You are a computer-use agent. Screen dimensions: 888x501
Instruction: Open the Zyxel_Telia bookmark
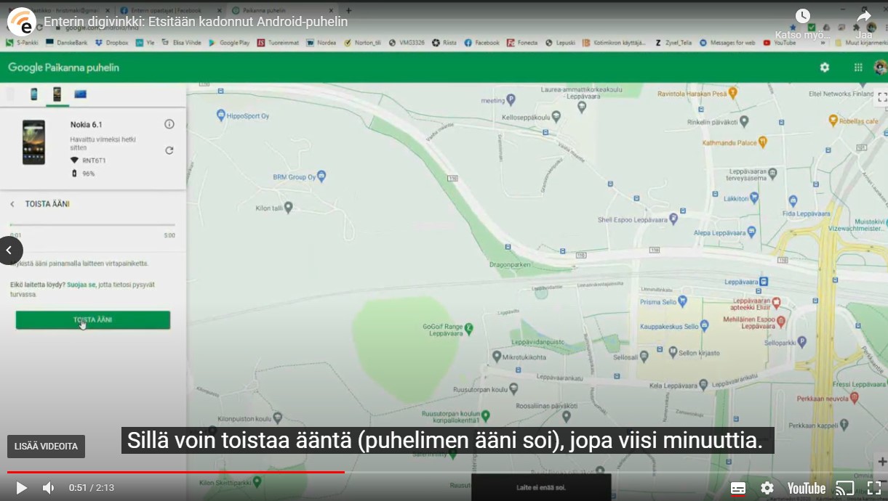click(x=674, y=43)
